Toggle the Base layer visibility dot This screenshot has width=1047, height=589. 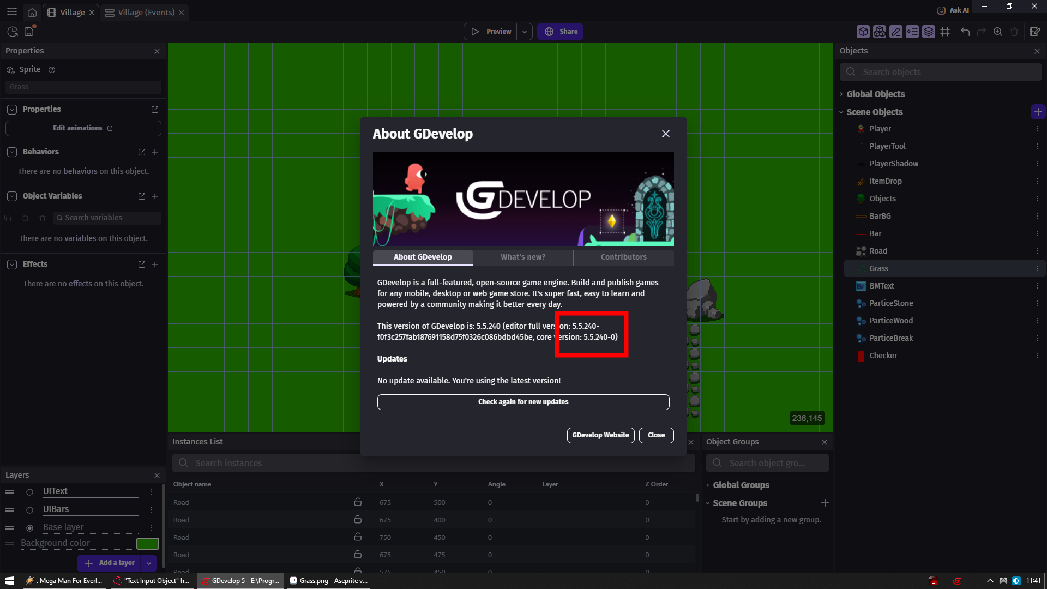tap(29, 528)
